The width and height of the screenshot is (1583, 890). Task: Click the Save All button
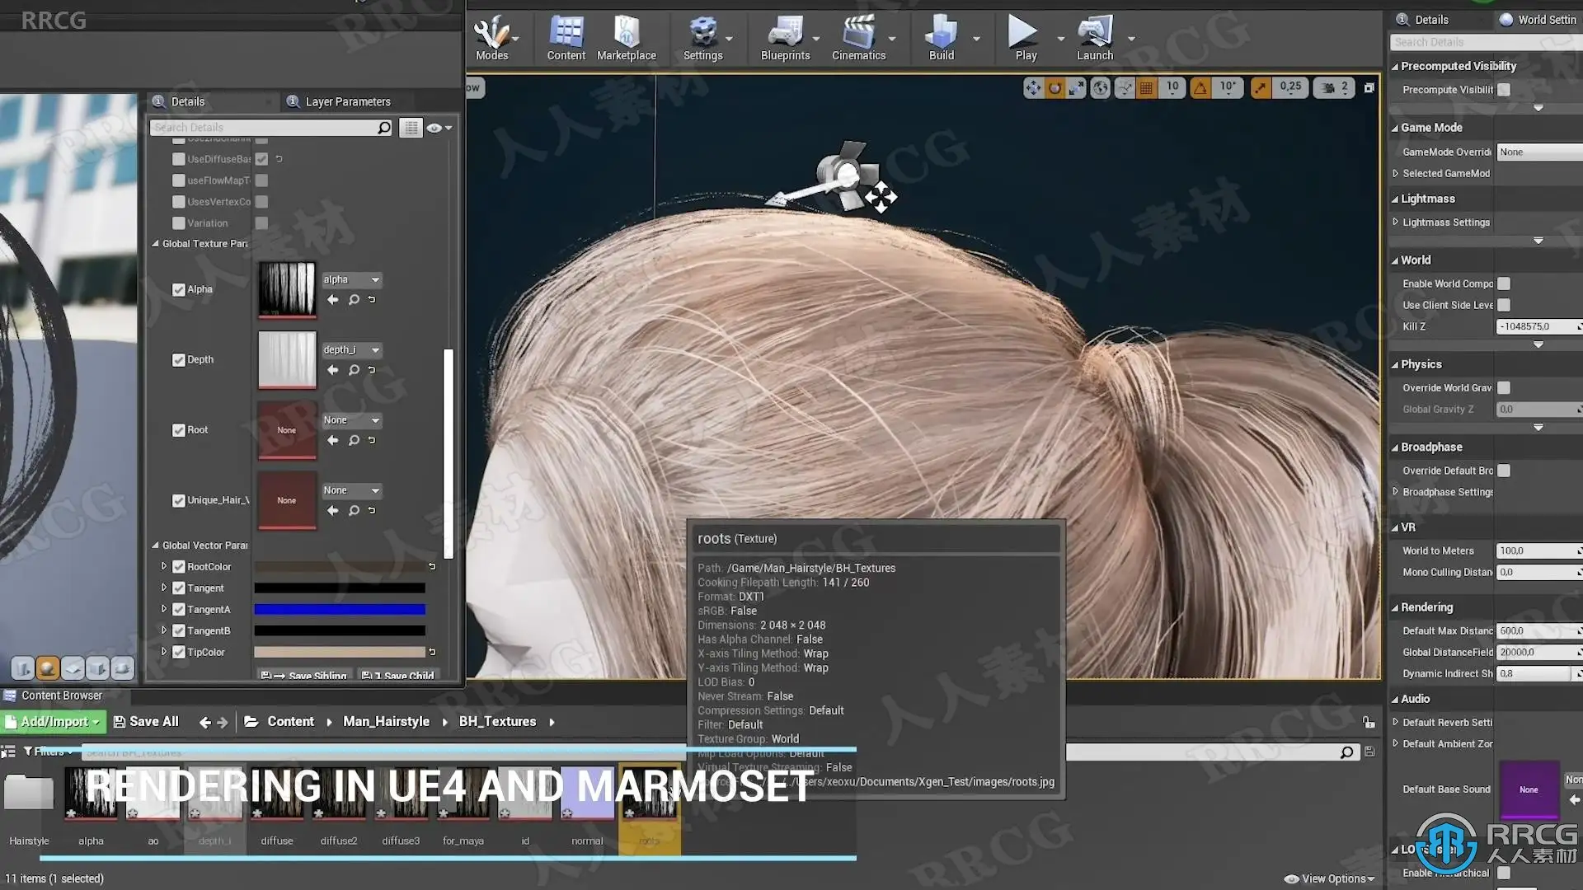(x=146, y=722)
